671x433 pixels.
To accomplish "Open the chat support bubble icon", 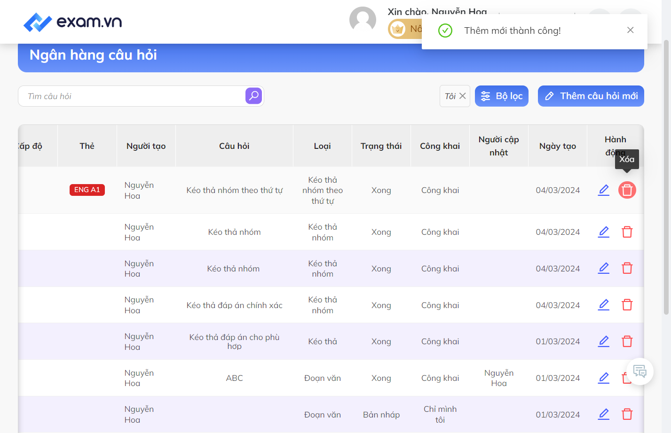I will (x=640, y=371).
